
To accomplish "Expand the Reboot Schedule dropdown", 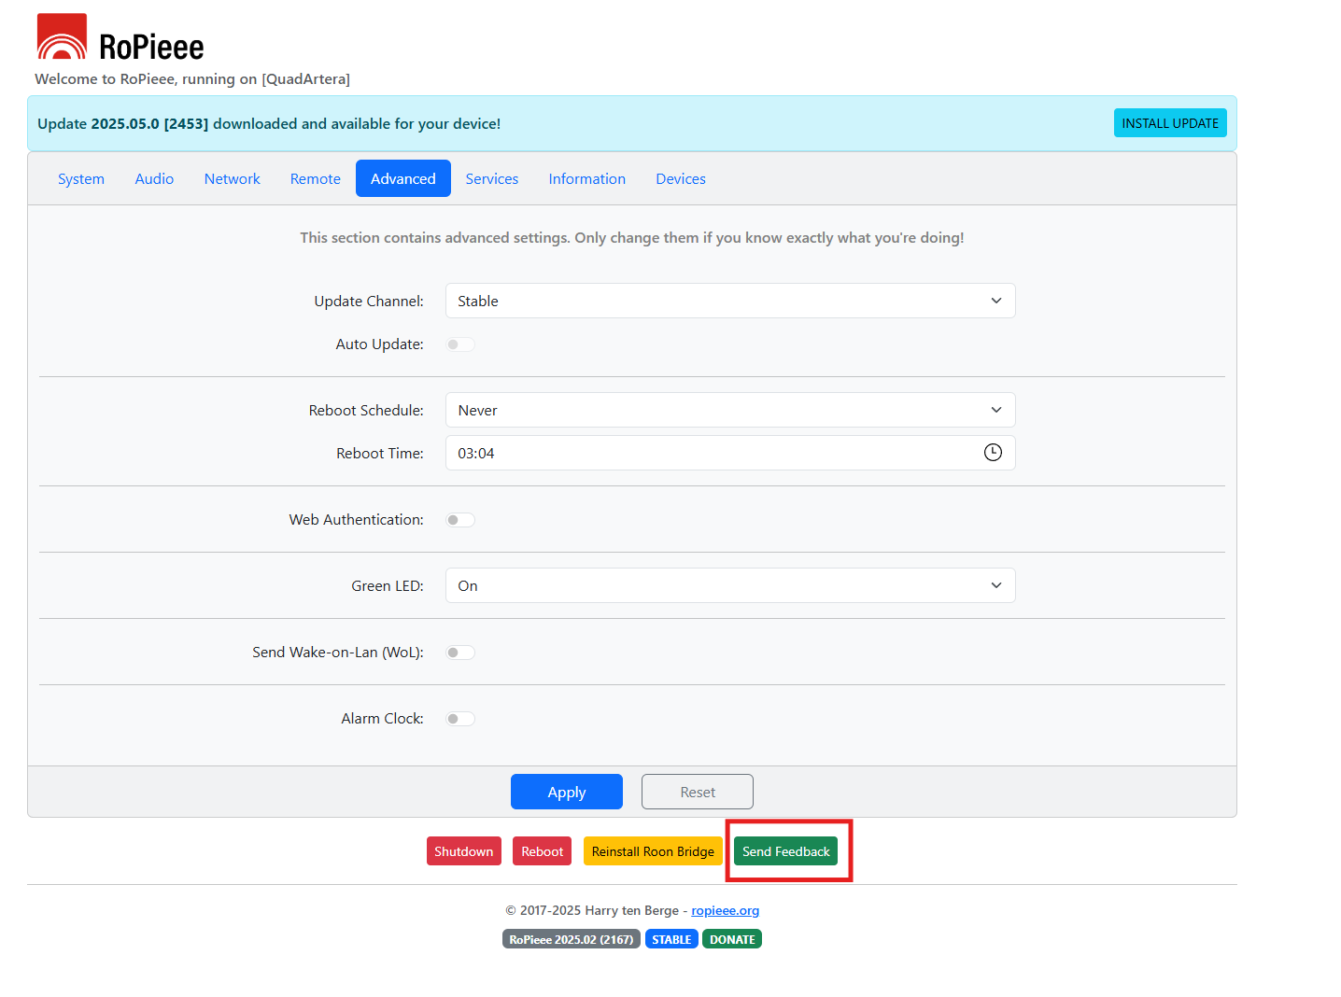I will pos(729,410).
